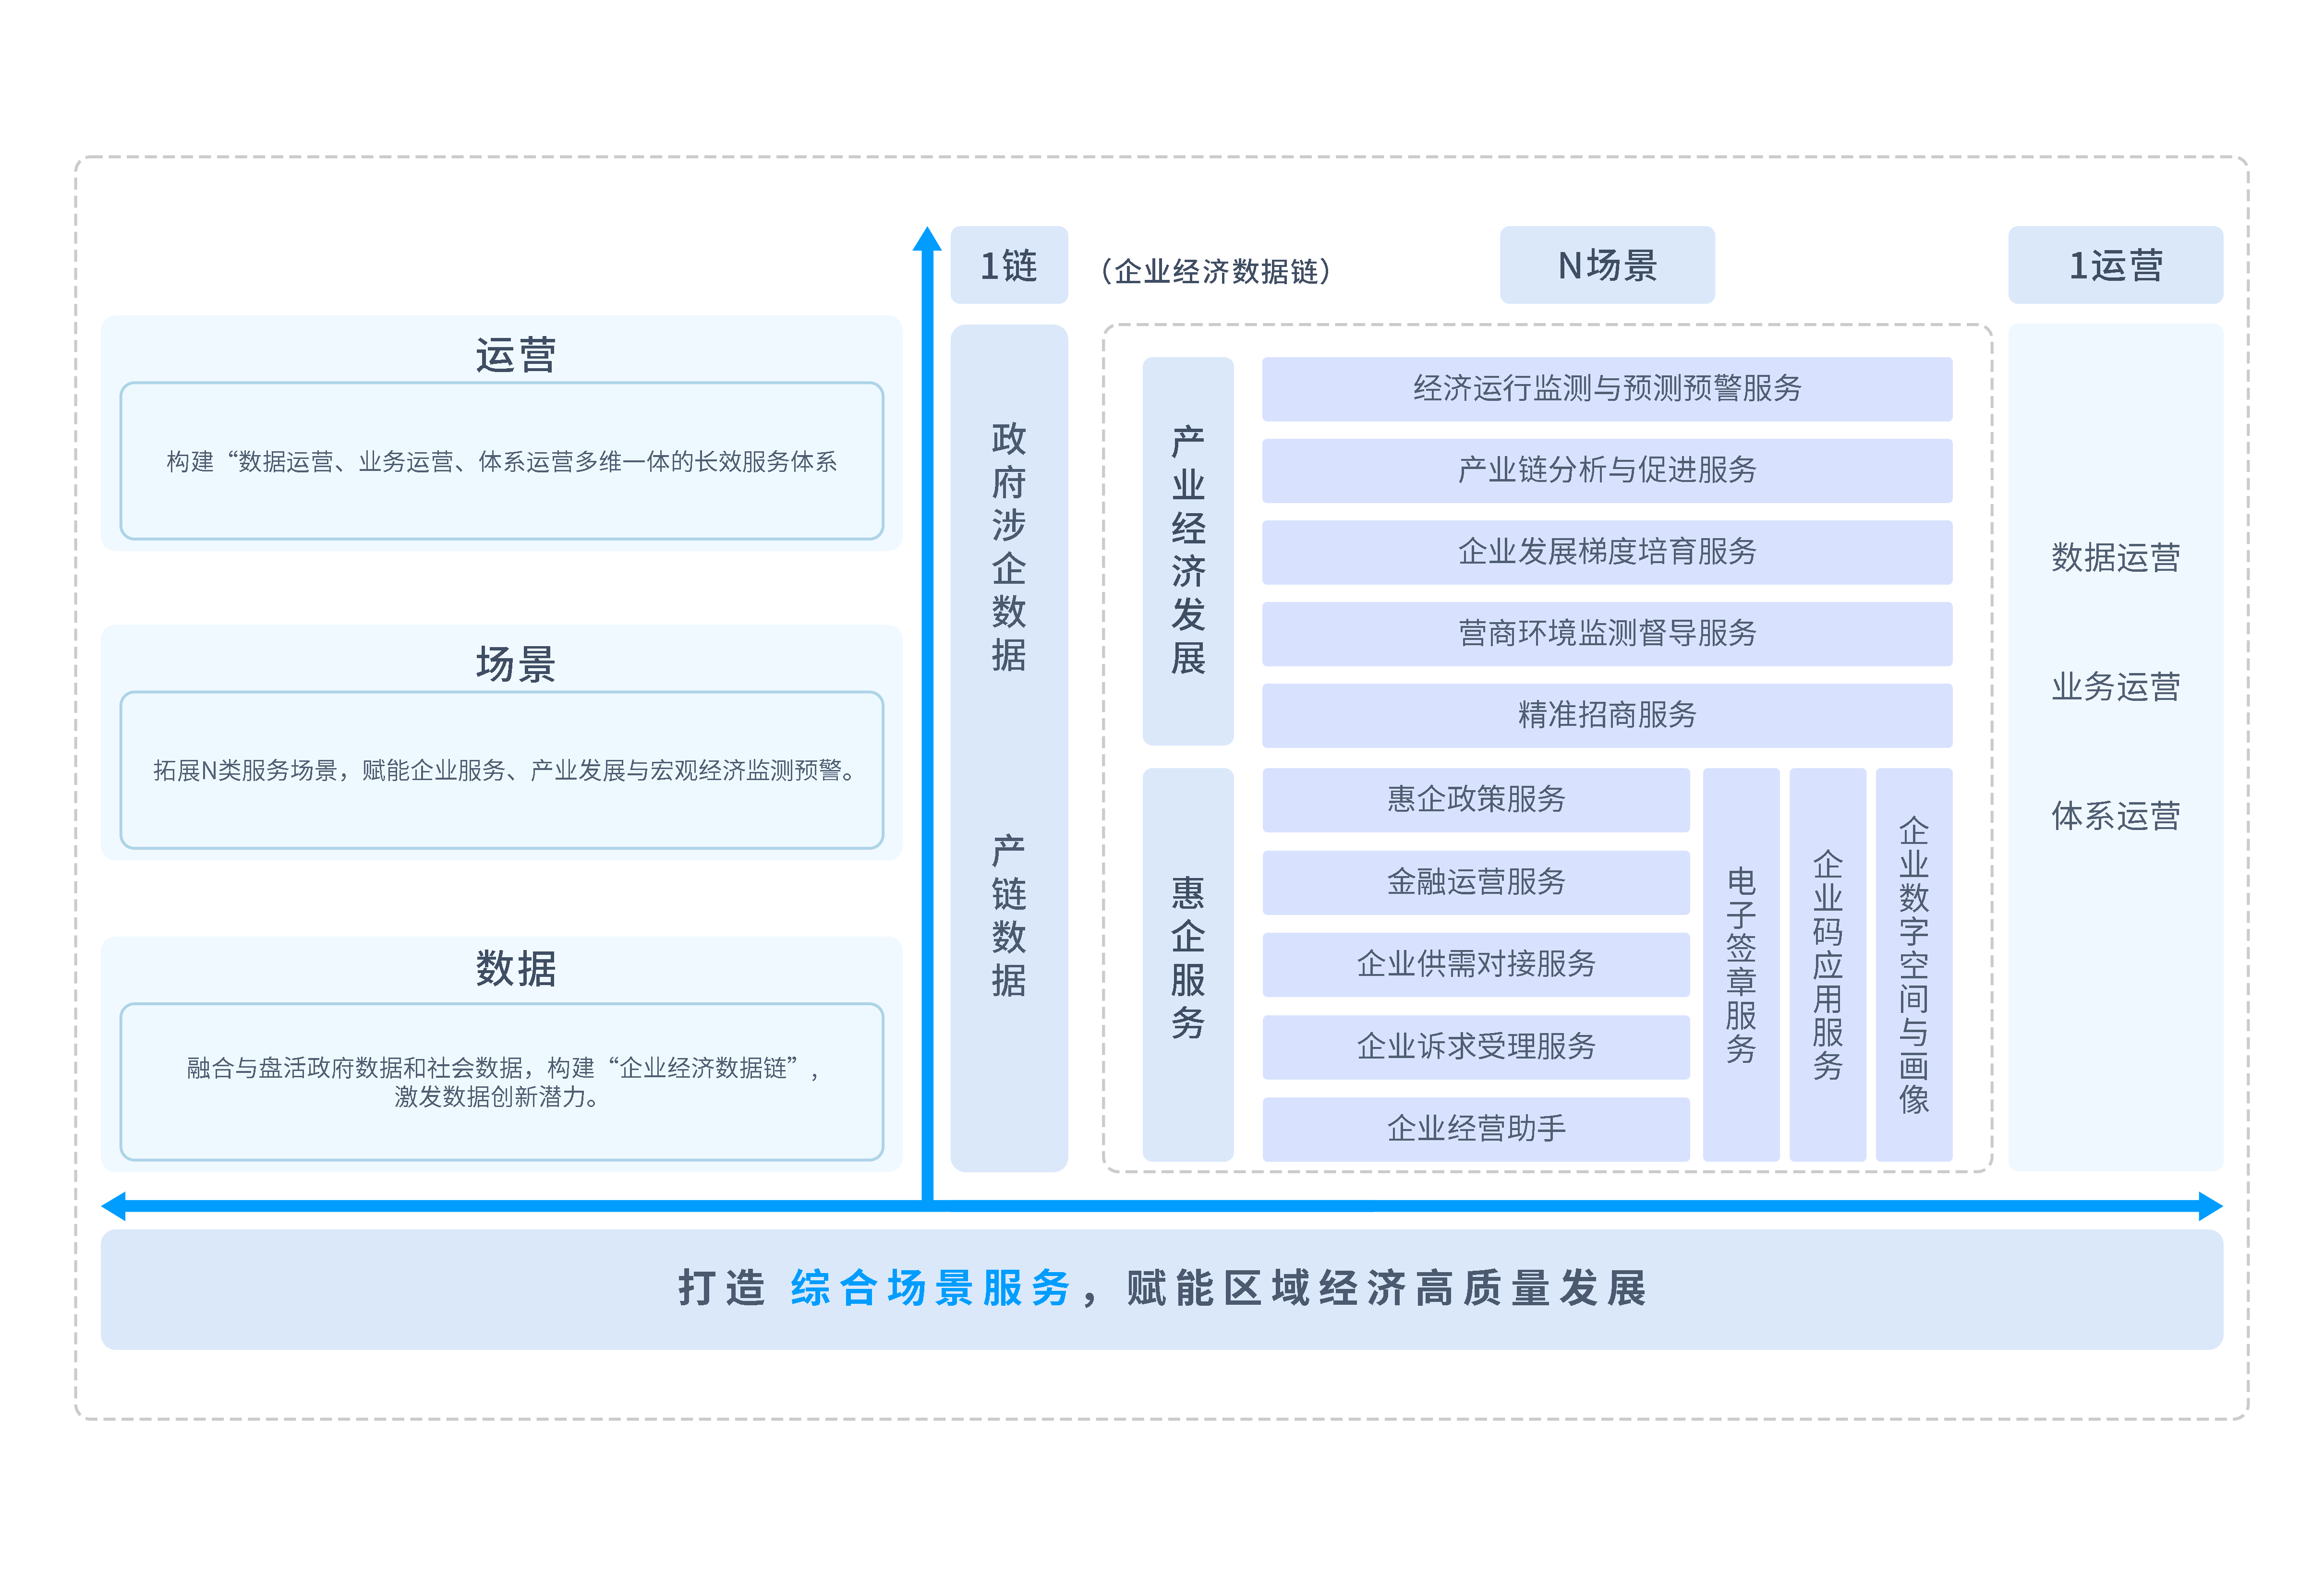This screenshot has height=1576, width=2324.
Task: Select the 1运营 header label
Action: pyautogui.click(x=2115, y=265)
